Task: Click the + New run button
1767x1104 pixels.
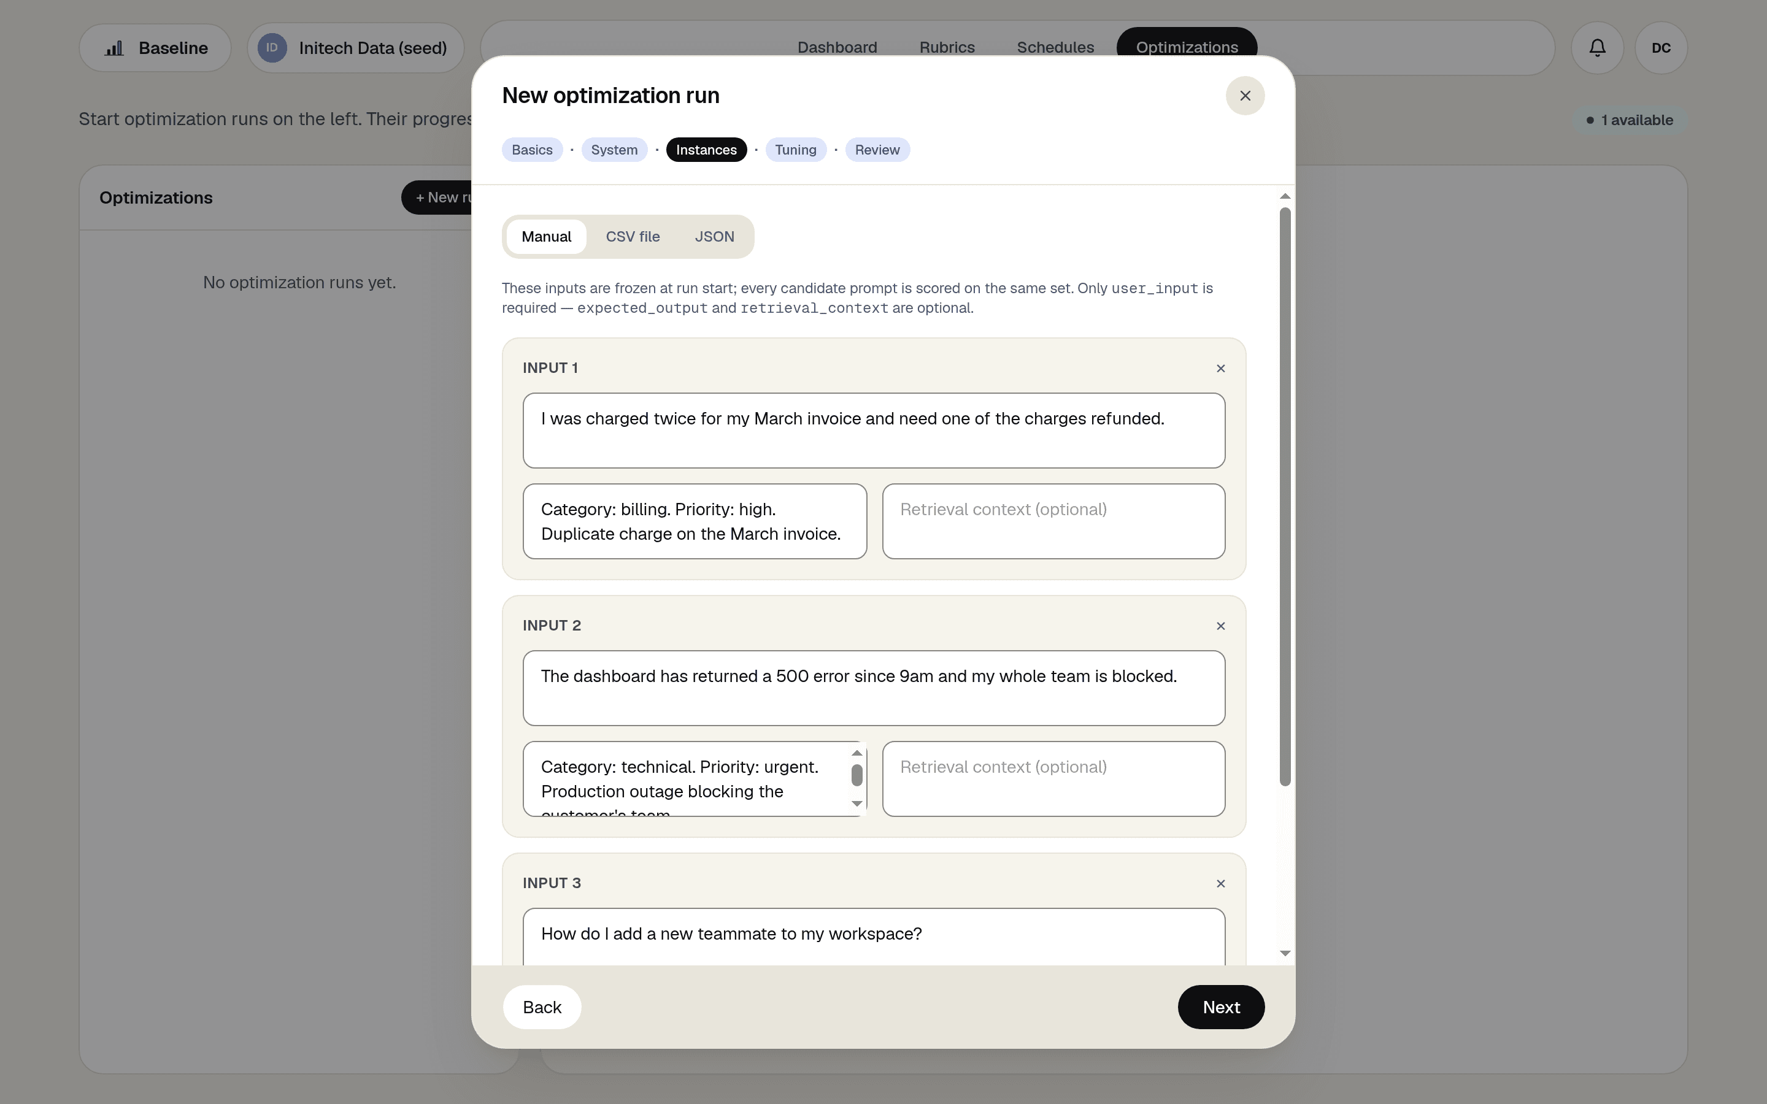Action: point(437,198)
